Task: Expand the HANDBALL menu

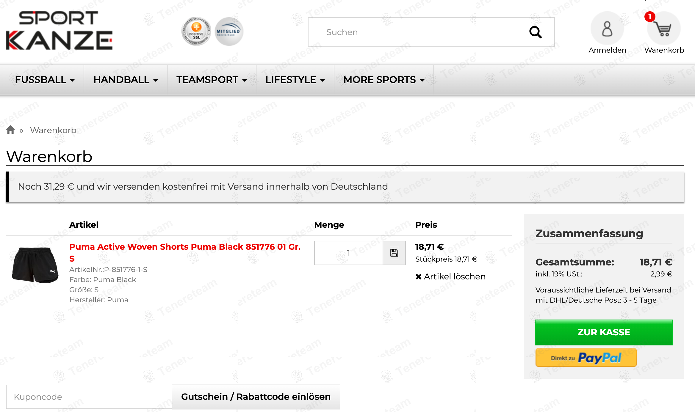Action: (125, 80)
